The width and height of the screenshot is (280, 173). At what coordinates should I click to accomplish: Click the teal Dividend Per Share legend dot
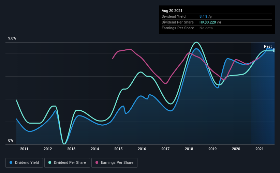coord(50,162)
